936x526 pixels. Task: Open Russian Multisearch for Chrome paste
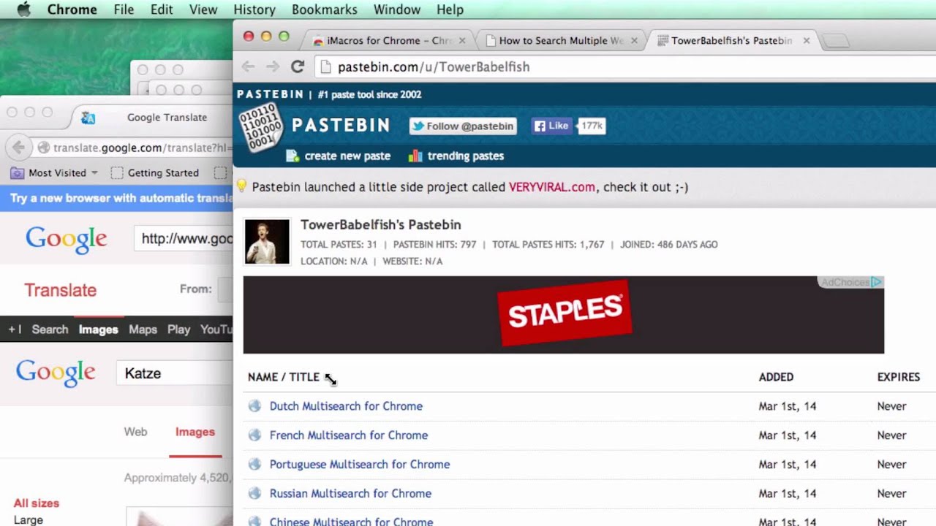pyautogui.click(x=350, y=494)
